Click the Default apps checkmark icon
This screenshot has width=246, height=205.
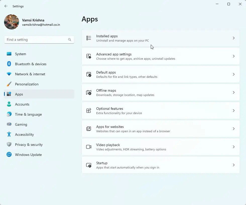click(x=89, y=74)
